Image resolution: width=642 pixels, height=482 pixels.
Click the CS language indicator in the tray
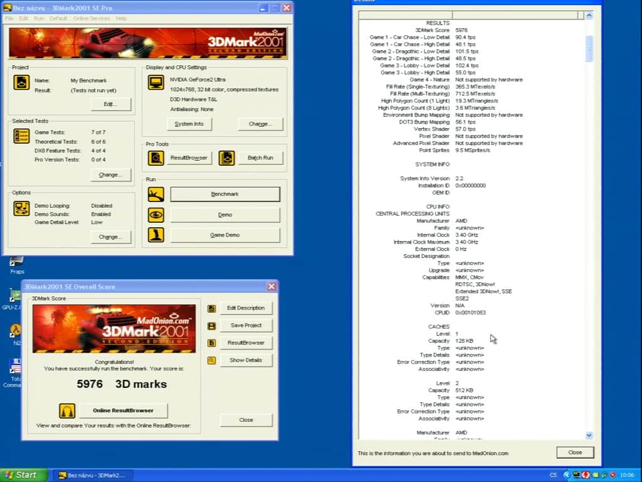coord(553,474)
